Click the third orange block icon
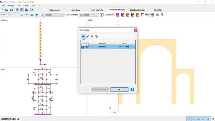The height and width of the screenshot is (121, 215). 138,15
